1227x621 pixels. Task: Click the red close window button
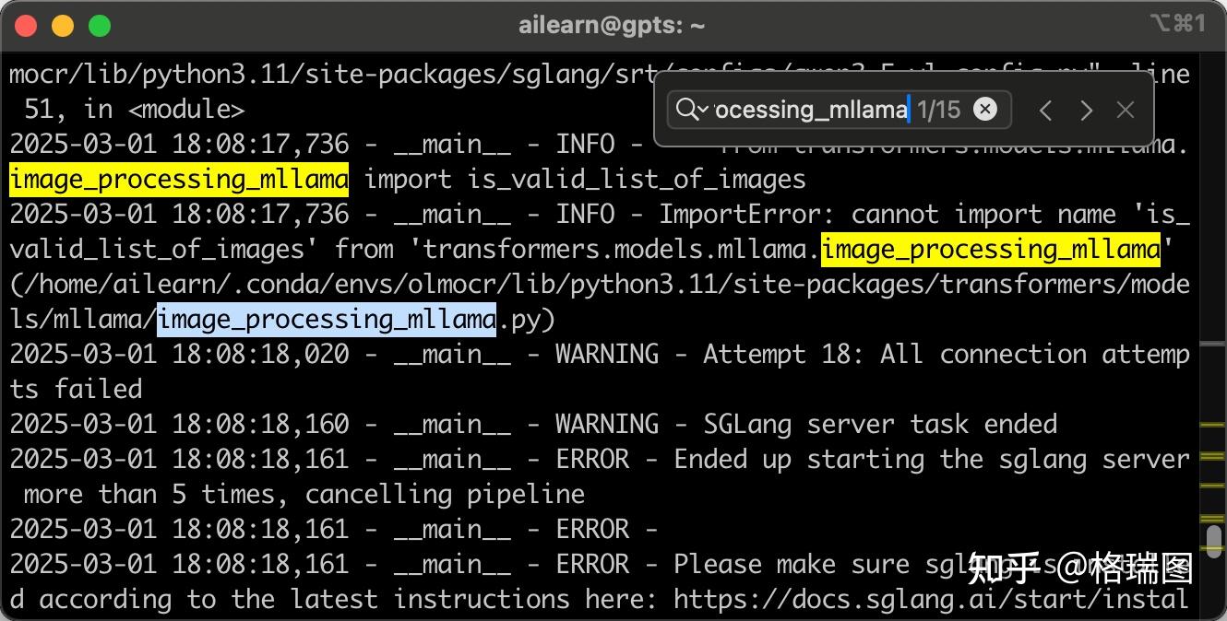click(27, 26)
